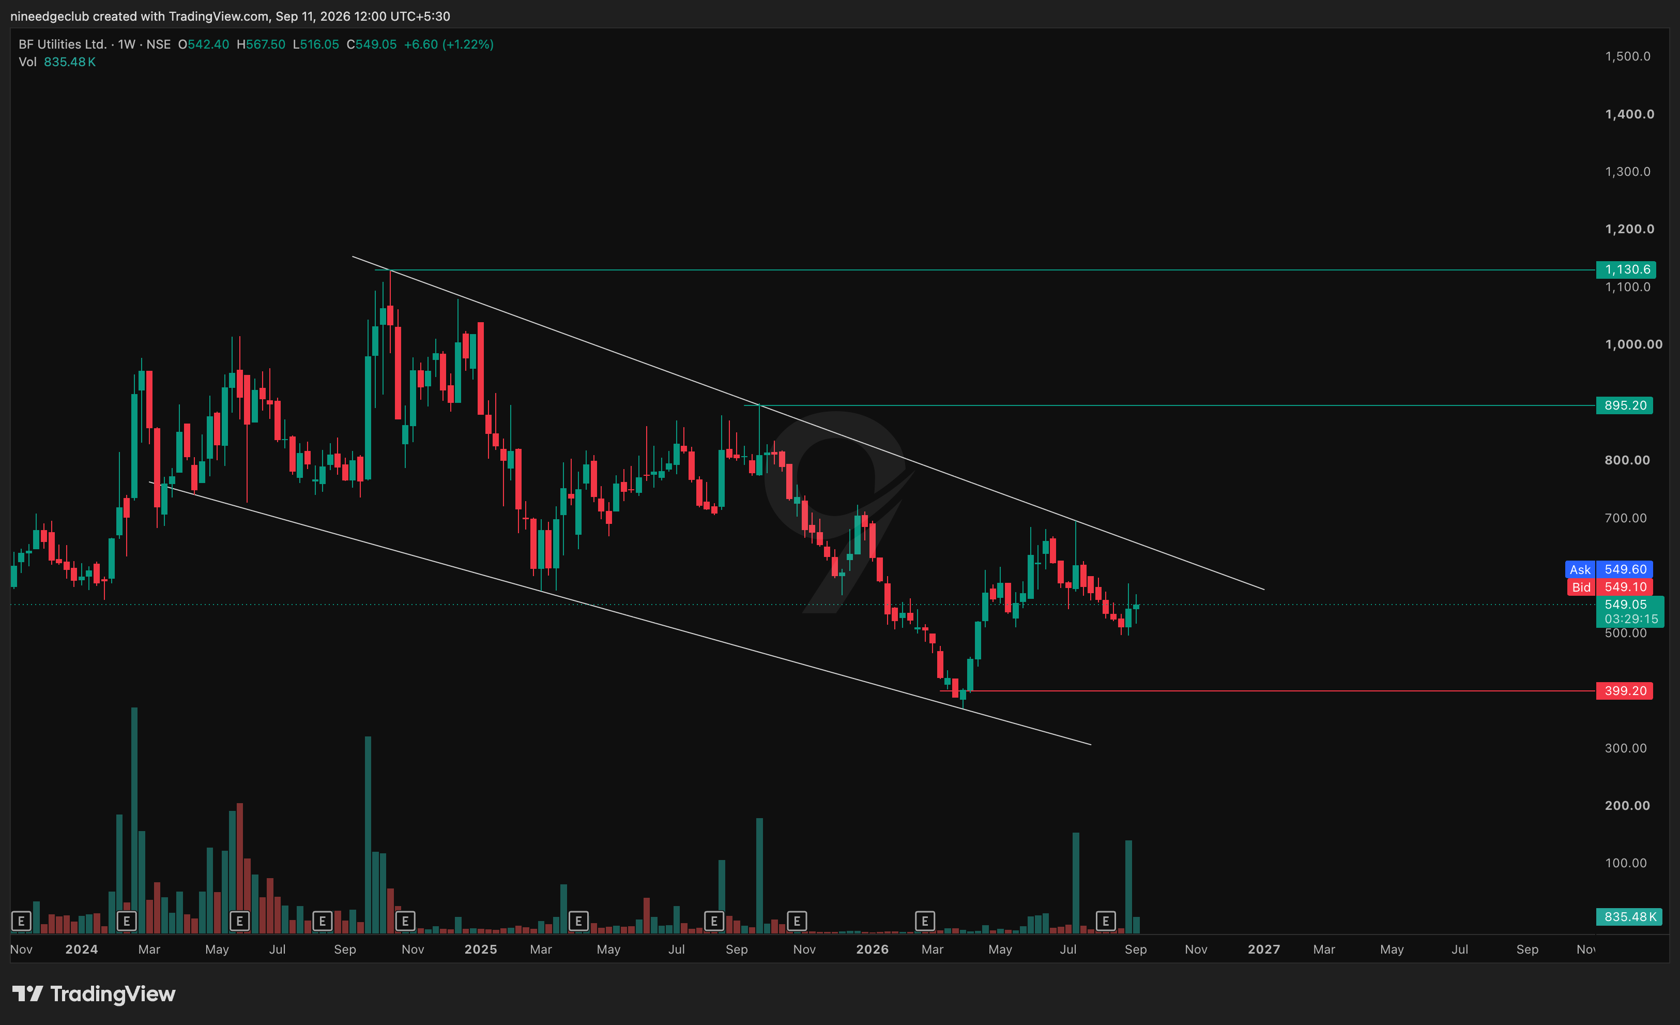This screenshot has height=1025, width=1680.
Task: Click the 2026 label on time axis
Action: (872, 949)
